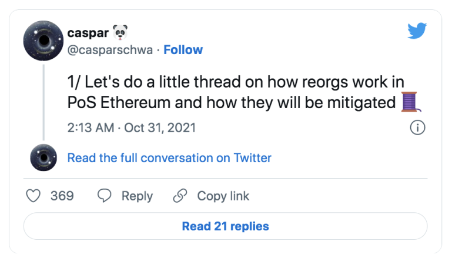Open the @casparschwa handle
Screen dimensions: 452x261
click(x=110, y=50)
